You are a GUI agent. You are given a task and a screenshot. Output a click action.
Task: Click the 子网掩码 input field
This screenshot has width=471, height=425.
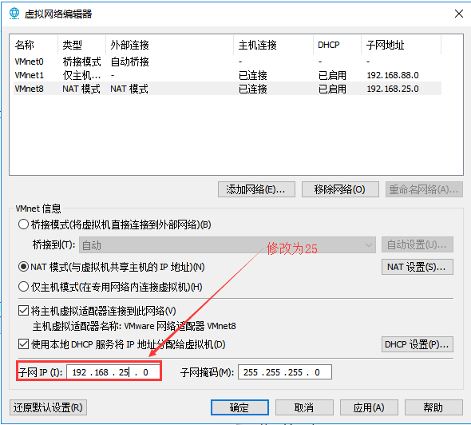pyautogui.click(x=285, y=372)
